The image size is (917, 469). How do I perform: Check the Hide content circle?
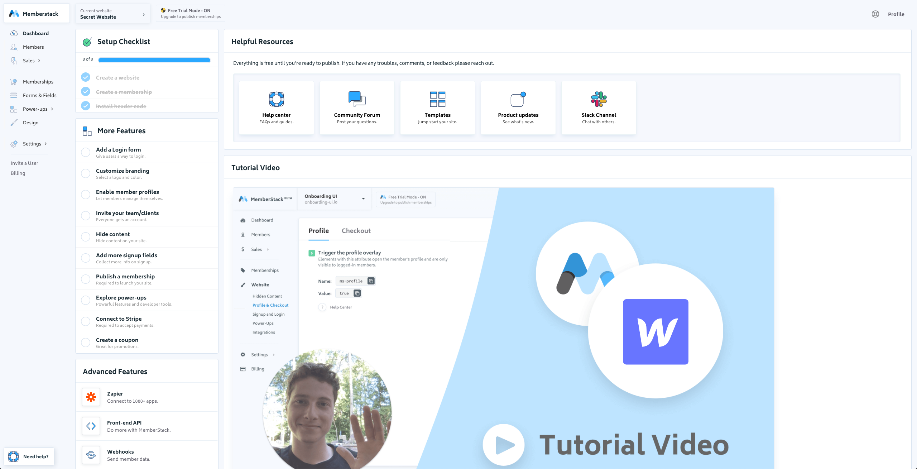86,237
